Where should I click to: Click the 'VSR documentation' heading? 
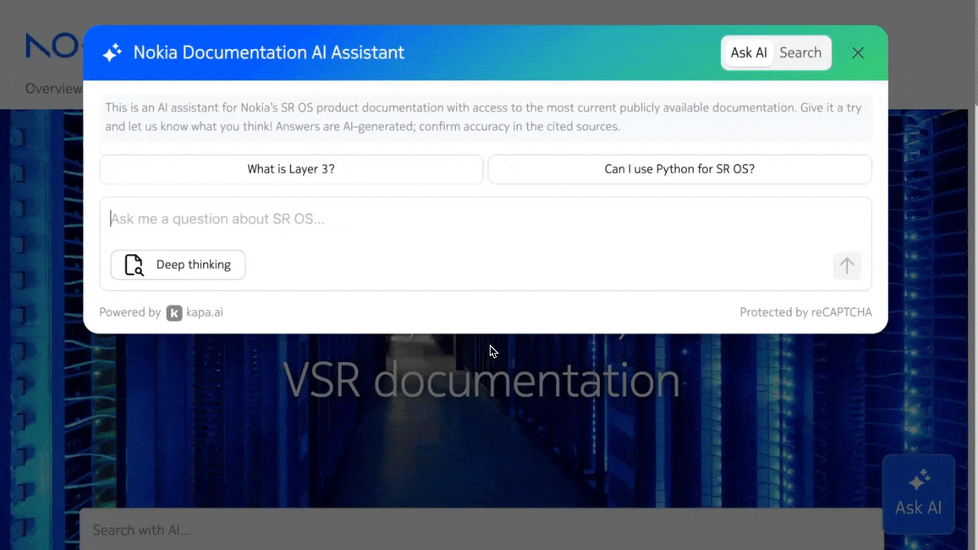click(x=481, y=380)
